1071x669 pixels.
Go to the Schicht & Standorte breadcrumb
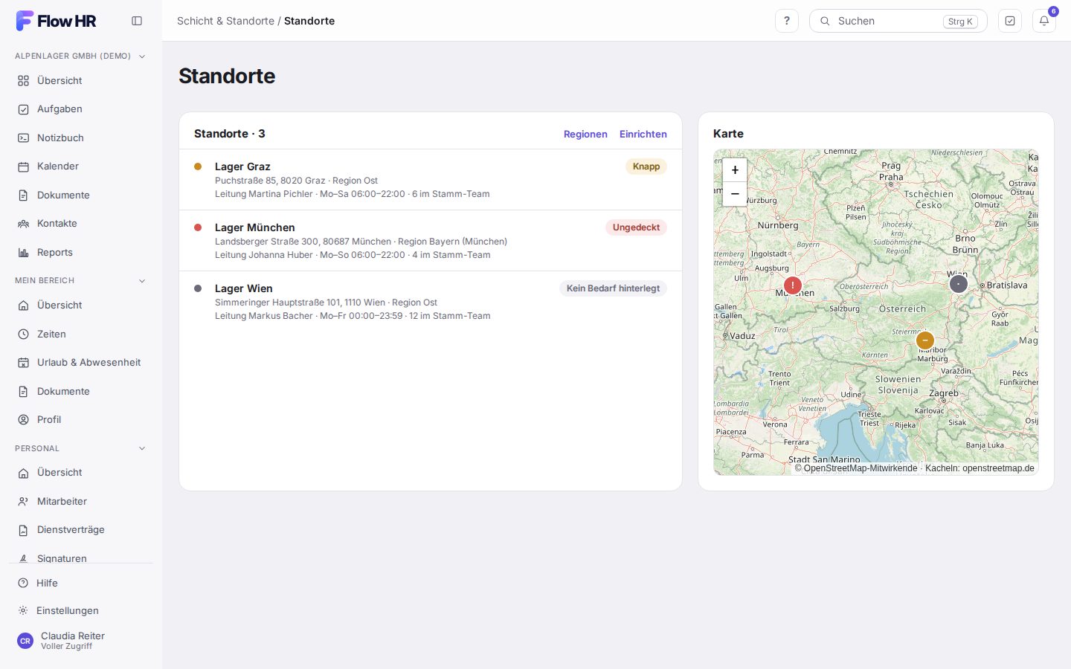coord(225,21)
